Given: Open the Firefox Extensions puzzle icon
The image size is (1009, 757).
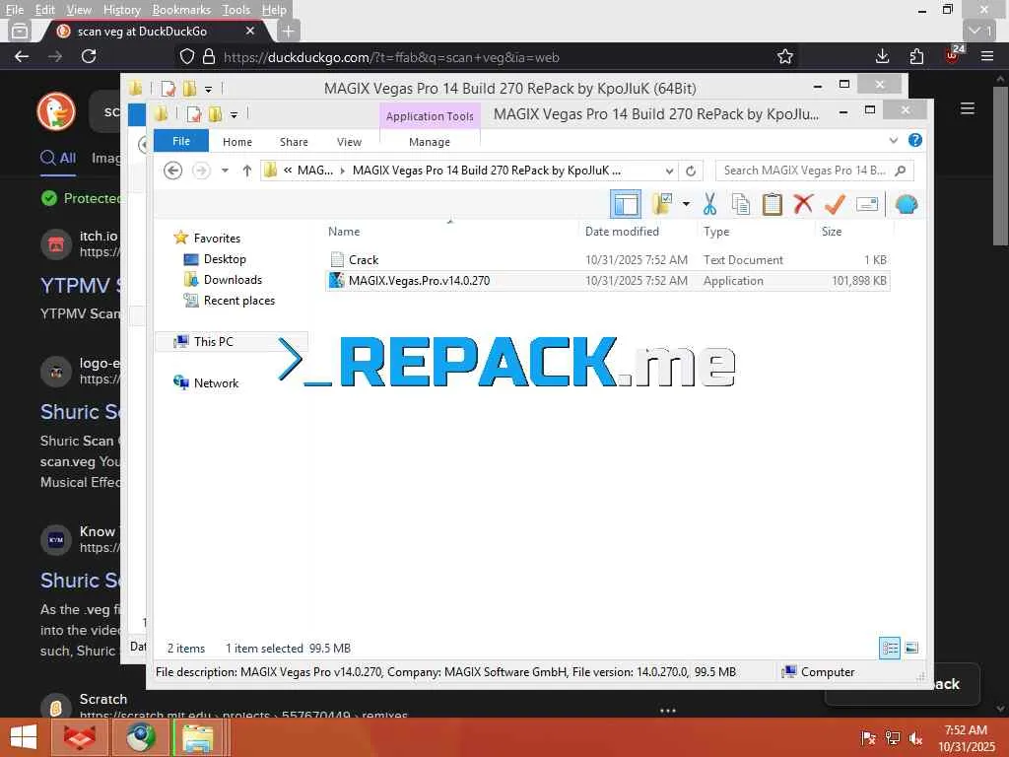Looking at the screenshot, I should click(916, 56).
